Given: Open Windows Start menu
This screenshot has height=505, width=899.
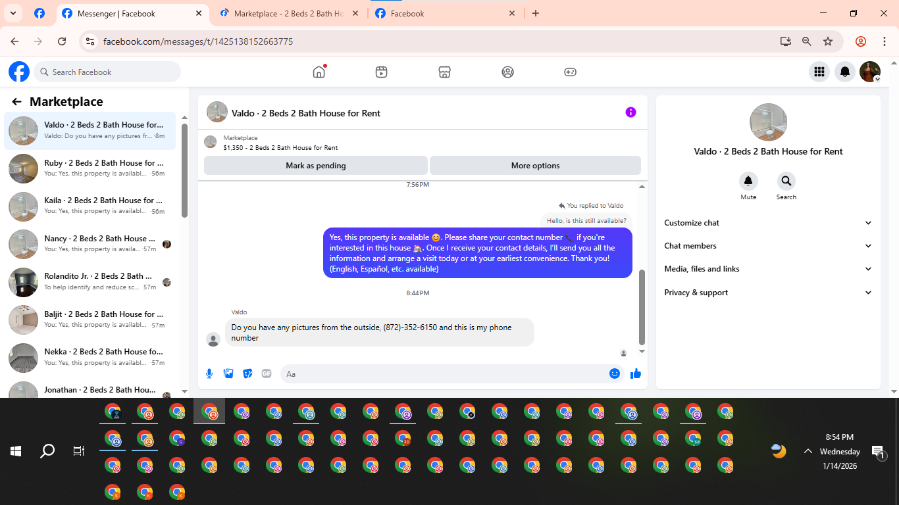Looking at the screenshot, I should click(16, 451).
